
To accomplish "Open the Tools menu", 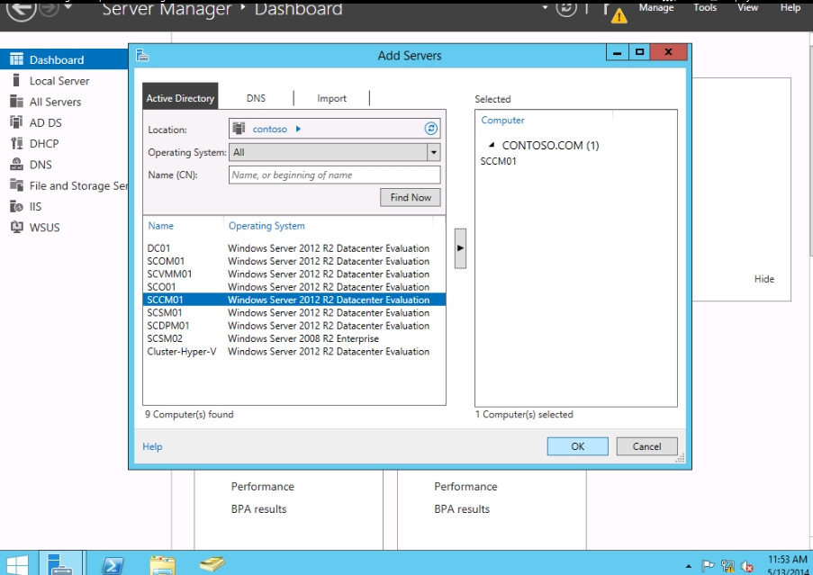I will [x=705, y=7].
